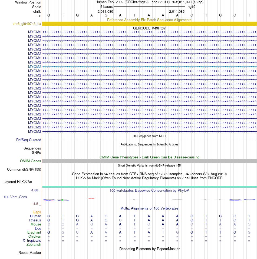Screen dimensions: 257x259
Task: Click the light-blue MYOM2 transcript arrow line
Action: click(x=149, y=67)
